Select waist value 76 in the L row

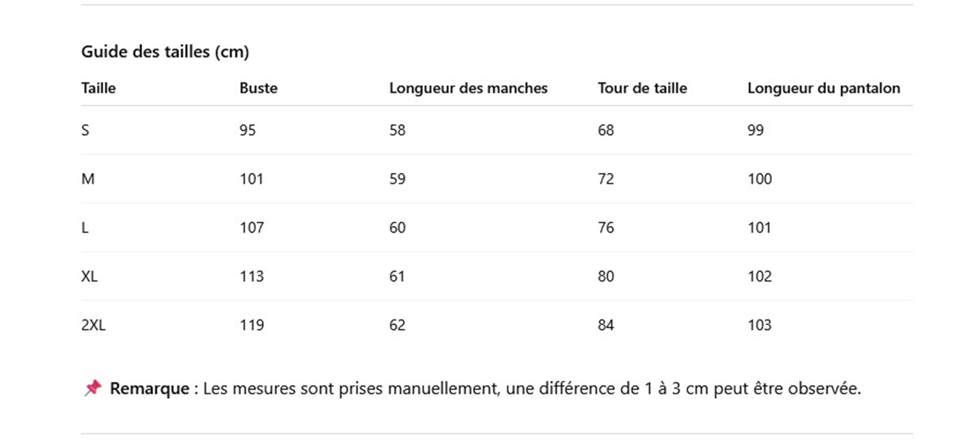606,228
